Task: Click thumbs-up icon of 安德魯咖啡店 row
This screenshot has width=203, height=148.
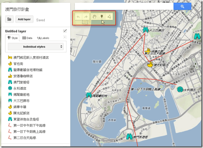Action: pos(10,76)
